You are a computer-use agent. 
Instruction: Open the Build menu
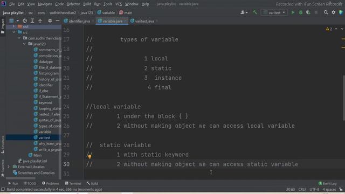coord(87,4)
